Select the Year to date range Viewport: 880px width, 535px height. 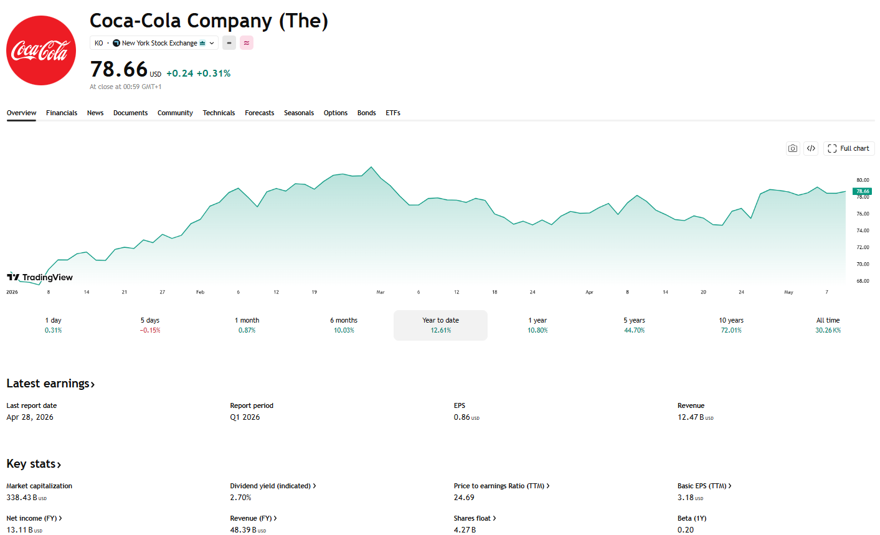(440, 325)
